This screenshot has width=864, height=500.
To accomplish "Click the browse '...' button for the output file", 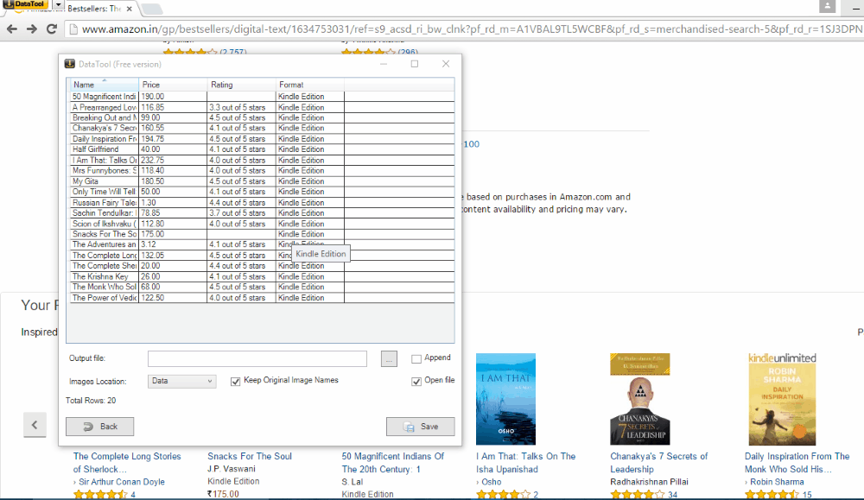I will tap(389, 358).
